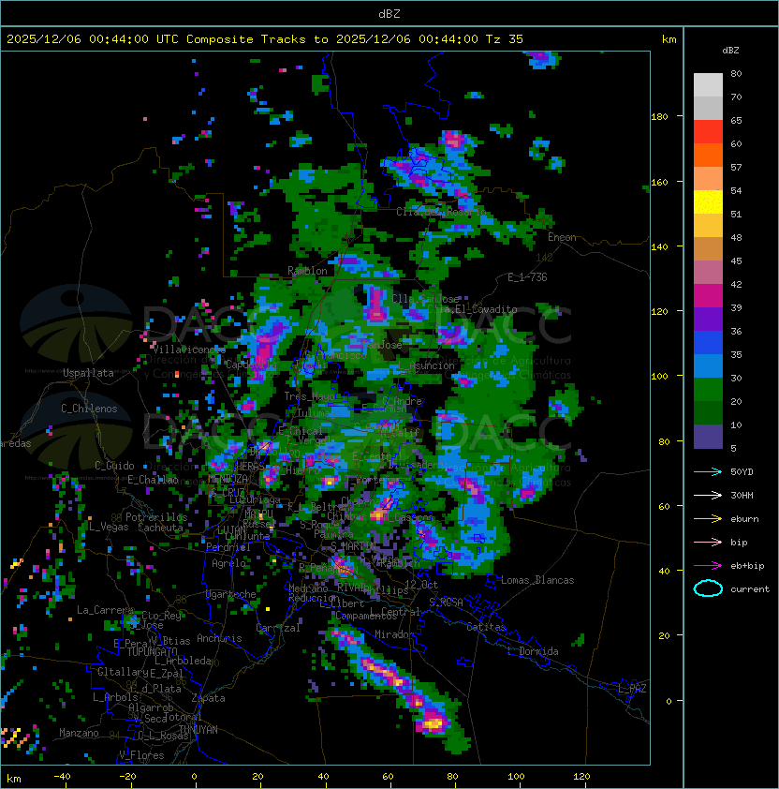Click the 'TUPUNGATO' map label
The width and height of the screenshot is (779, 789).
pos(152,652)
